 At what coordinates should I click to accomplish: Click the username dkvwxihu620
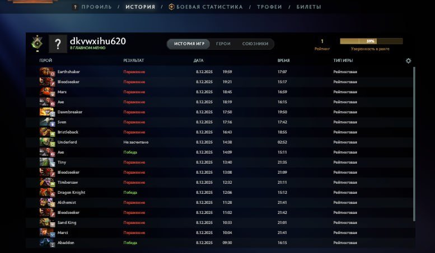point(98,41)
